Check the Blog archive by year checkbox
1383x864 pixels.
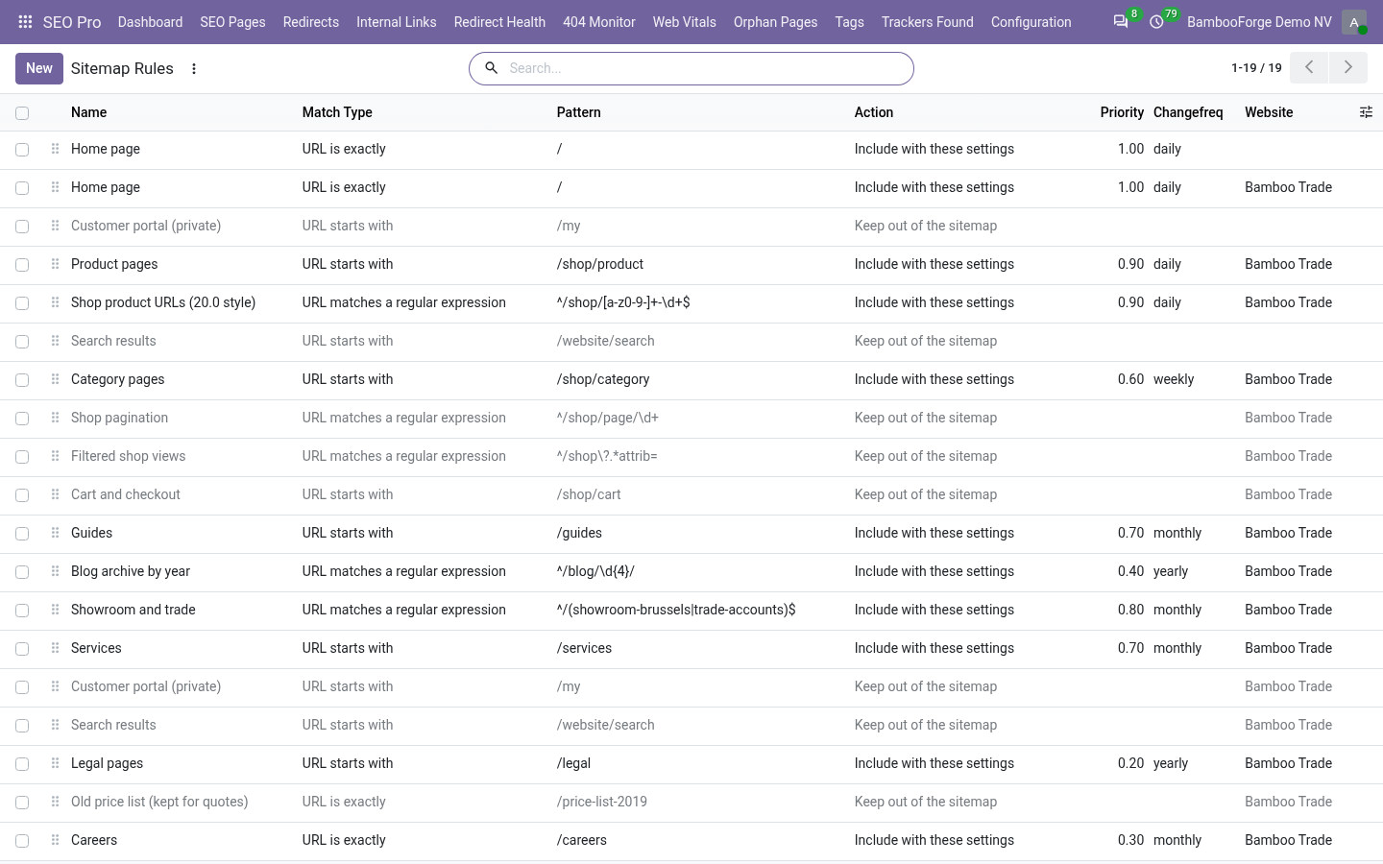22,572
